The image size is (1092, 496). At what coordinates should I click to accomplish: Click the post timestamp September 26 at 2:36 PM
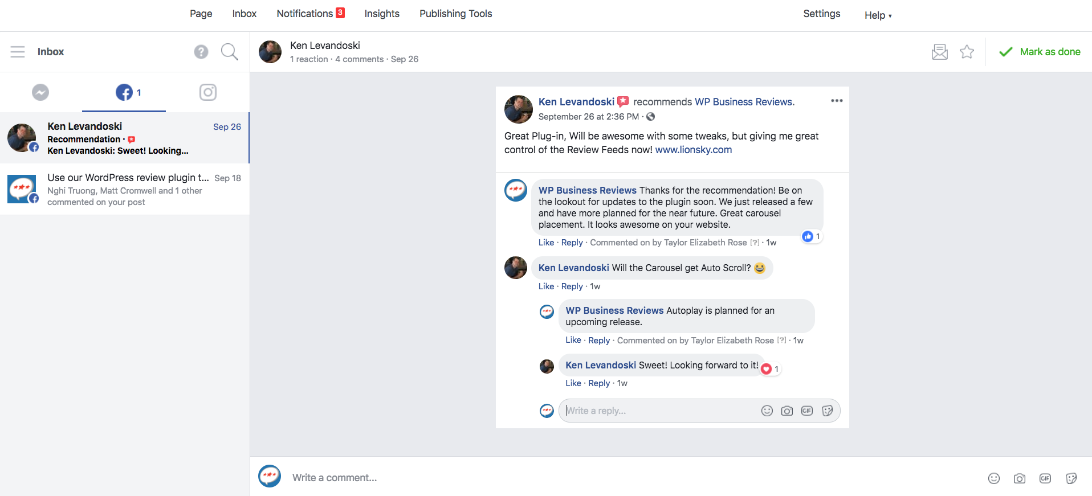coord(589,117)
